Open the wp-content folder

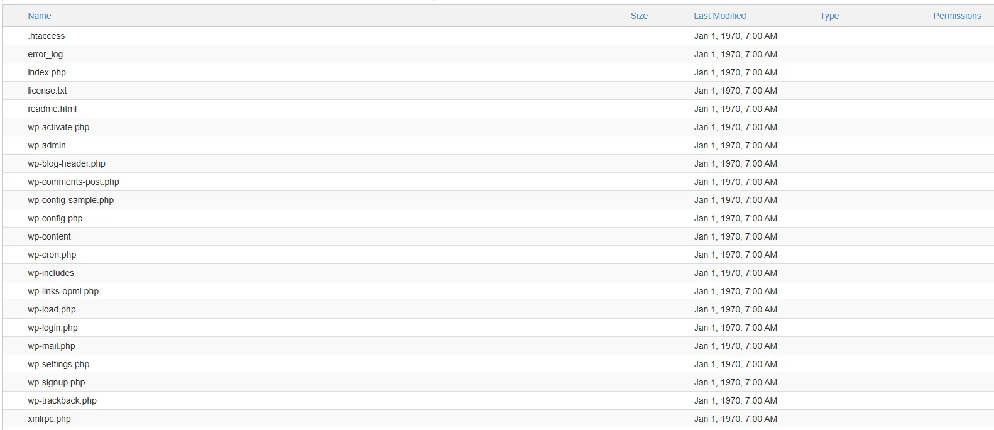[49, 236]
